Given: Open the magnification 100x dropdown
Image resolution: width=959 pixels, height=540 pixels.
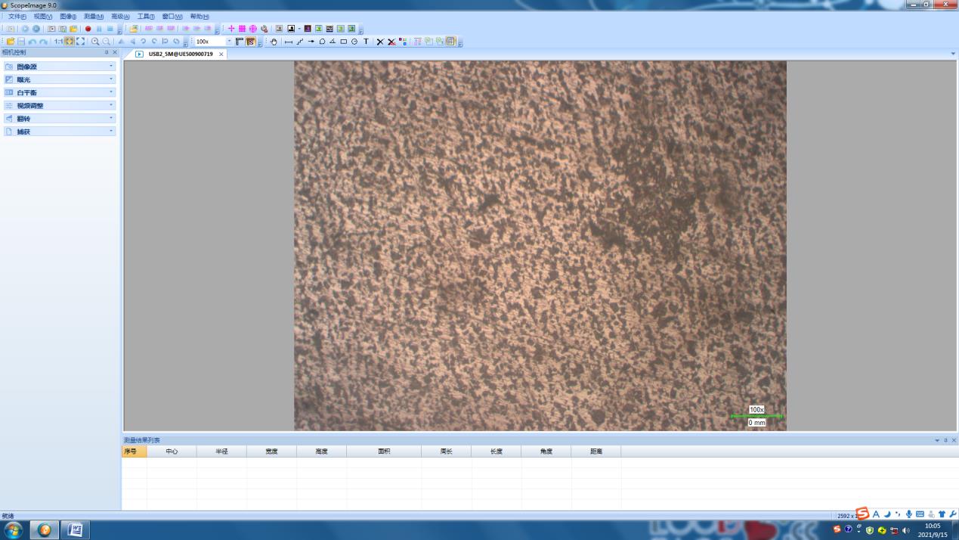Looking at the screenshot, I should click(229, 42).
